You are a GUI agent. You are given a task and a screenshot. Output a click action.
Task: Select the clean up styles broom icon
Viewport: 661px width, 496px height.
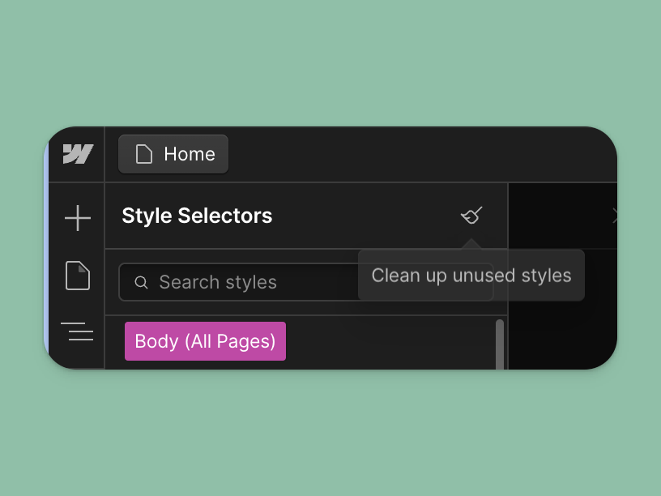(471, 216)
